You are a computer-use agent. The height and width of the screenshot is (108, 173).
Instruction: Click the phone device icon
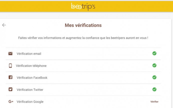pos(10,66)
